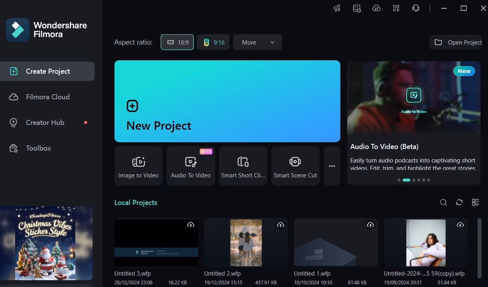488x287 pixels.
Task: Upload Untitled 2.wfp to the cloud
Action: tap(281, 225)
